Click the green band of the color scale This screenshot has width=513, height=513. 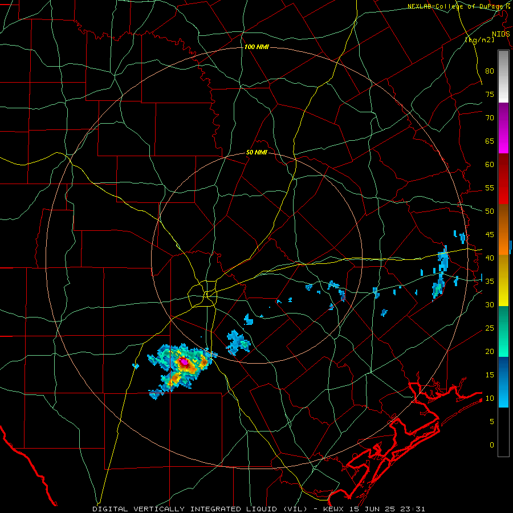coord(503,331)
